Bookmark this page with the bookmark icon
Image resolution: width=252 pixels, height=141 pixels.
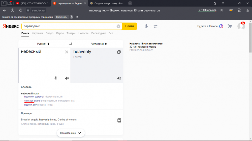click(222, 10)
